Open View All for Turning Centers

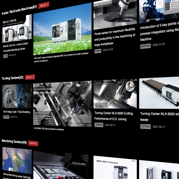30,77
